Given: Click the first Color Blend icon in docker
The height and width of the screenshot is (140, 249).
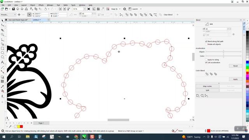Looking at the screenshot, I should coord(207,74).
